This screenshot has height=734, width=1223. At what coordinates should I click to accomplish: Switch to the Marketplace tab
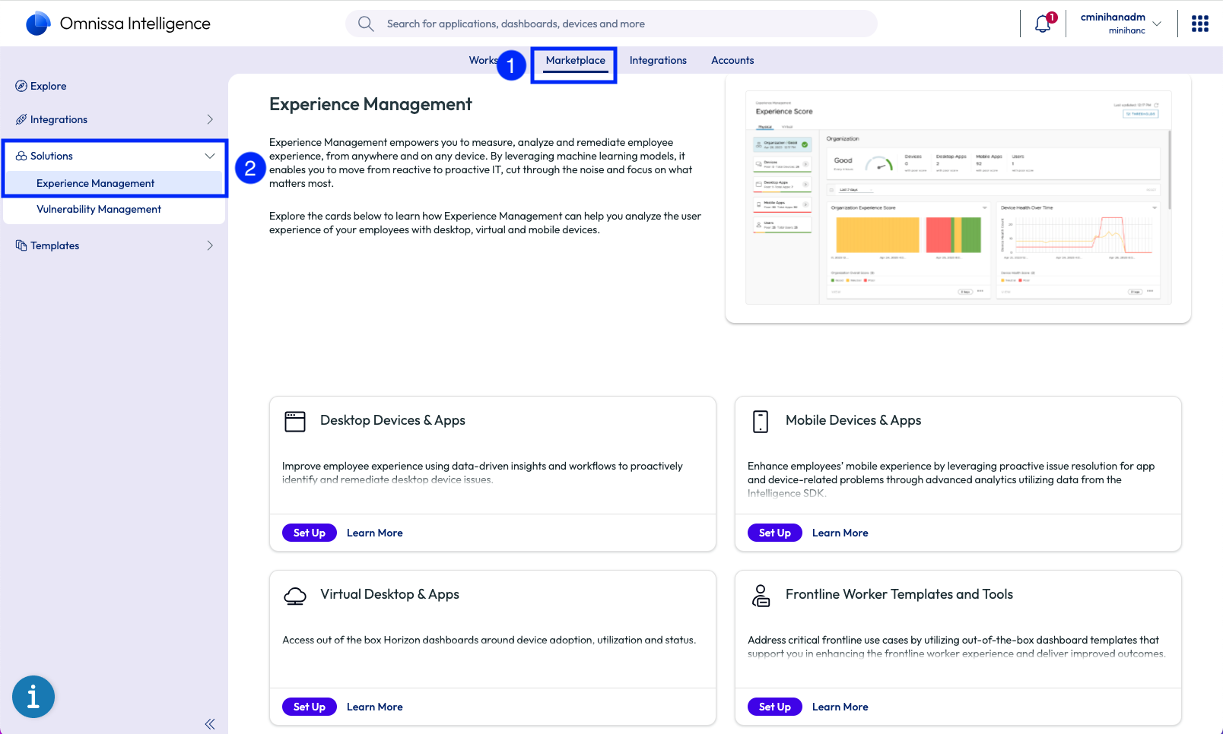(x=575, y=61)
